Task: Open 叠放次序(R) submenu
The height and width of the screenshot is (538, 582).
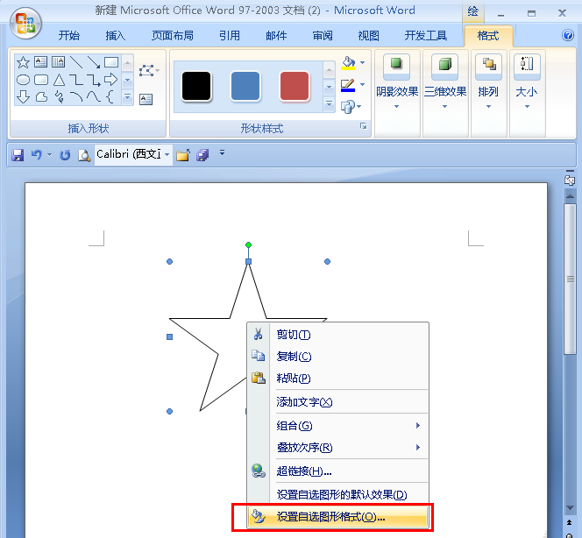Action: pos(338,448)
